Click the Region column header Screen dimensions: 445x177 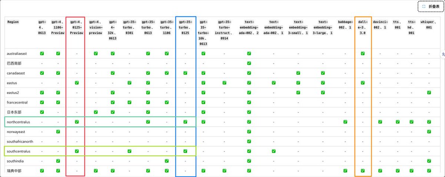click(x=13, y=22)
